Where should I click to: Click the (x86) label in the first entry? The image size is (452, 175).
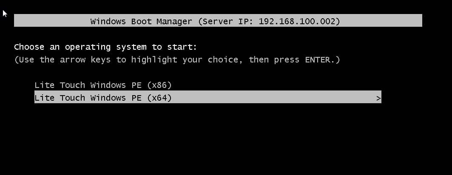click(x=159, y=85)
